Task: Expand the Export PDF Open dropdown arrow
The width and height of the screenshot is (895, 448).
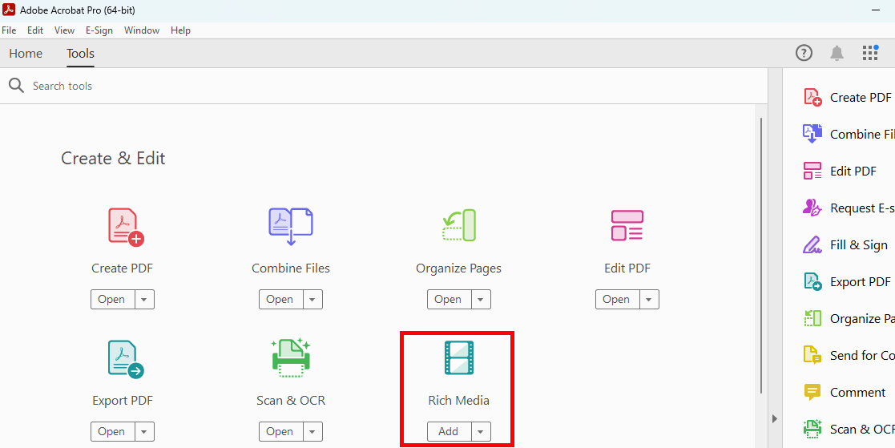Action: pyautogui.click(x=144, y=431)
